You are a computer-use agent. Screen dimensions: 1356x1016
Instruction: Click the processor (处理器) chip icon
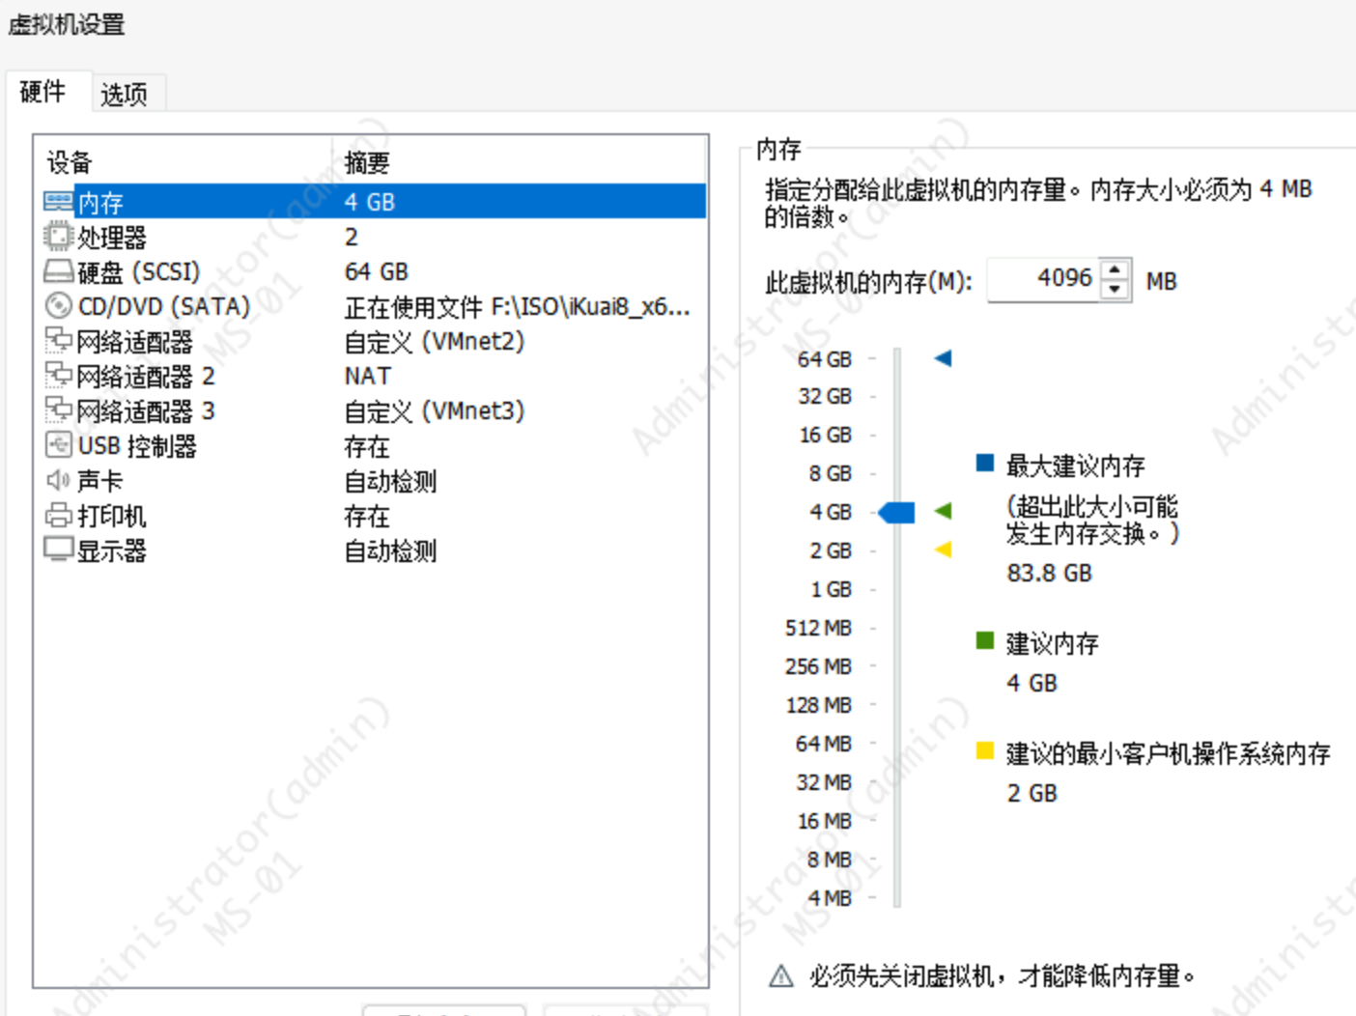pyautogui.click(x=58, y=237)
